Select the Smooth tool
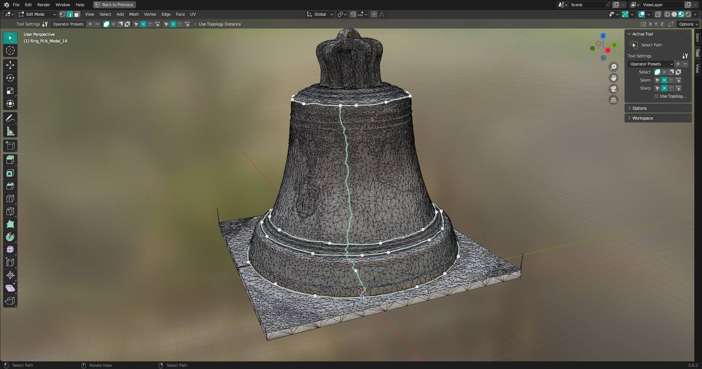 point(10,250)
